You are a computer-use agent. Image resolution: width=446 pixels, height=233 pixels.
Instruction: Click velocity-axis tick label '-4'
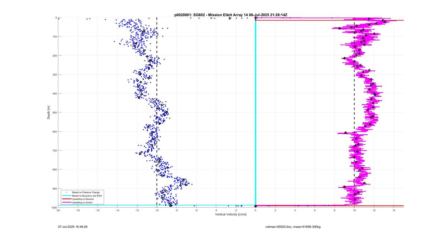(x=216, y=210)
